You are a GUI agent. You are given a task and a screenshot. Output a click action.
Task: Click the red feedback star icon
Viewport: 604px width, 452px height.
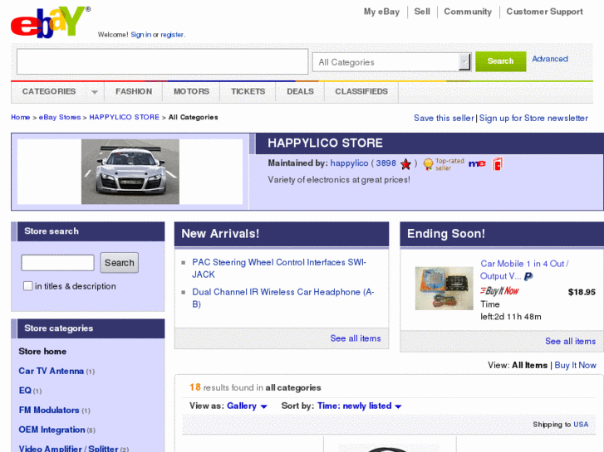pyautogui.click(x=405, y=164)
